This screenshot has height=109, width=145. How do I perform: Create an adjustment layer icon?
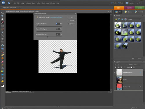pos(119,67)
